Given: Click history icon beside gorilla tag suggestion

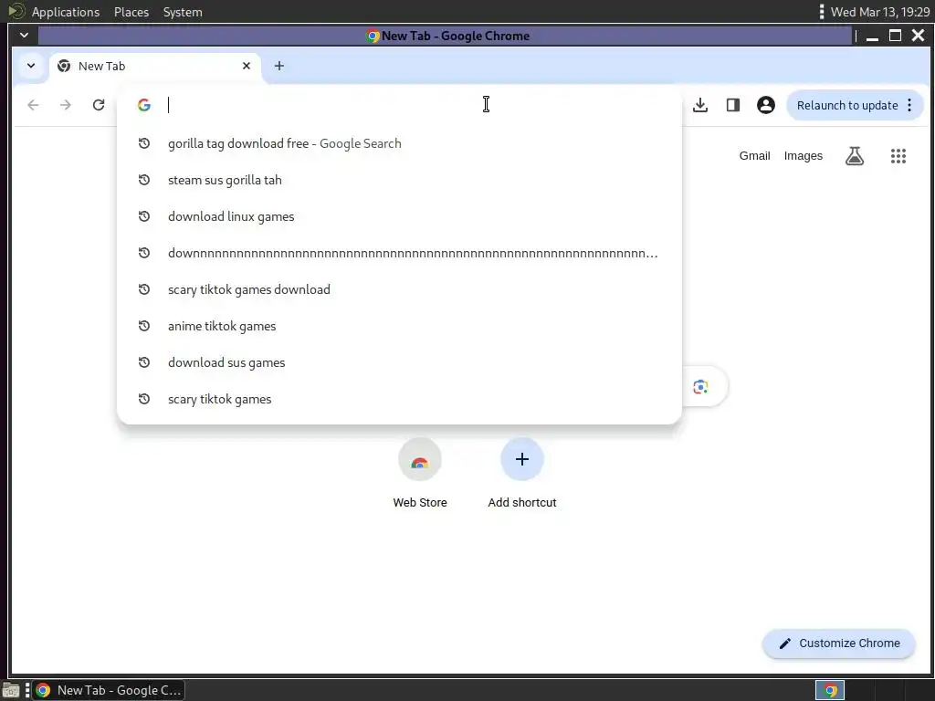Looking at the screenshot, I should [x=143, y=143].
